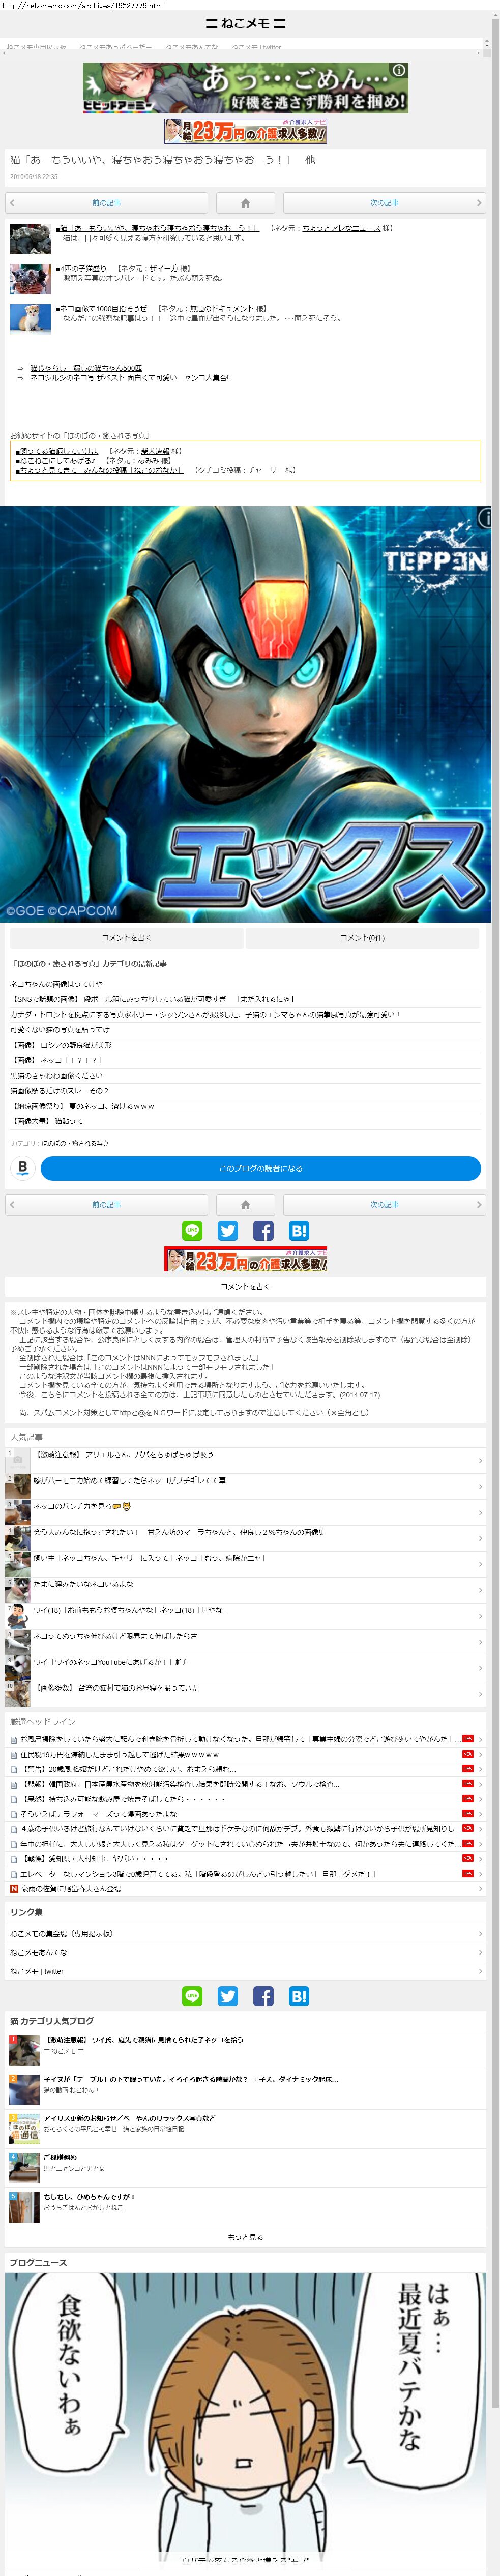The width and height of the screenshot is (500, 2576).
Task: Click the white kitten thumbnail of third article
Action: 30,319
